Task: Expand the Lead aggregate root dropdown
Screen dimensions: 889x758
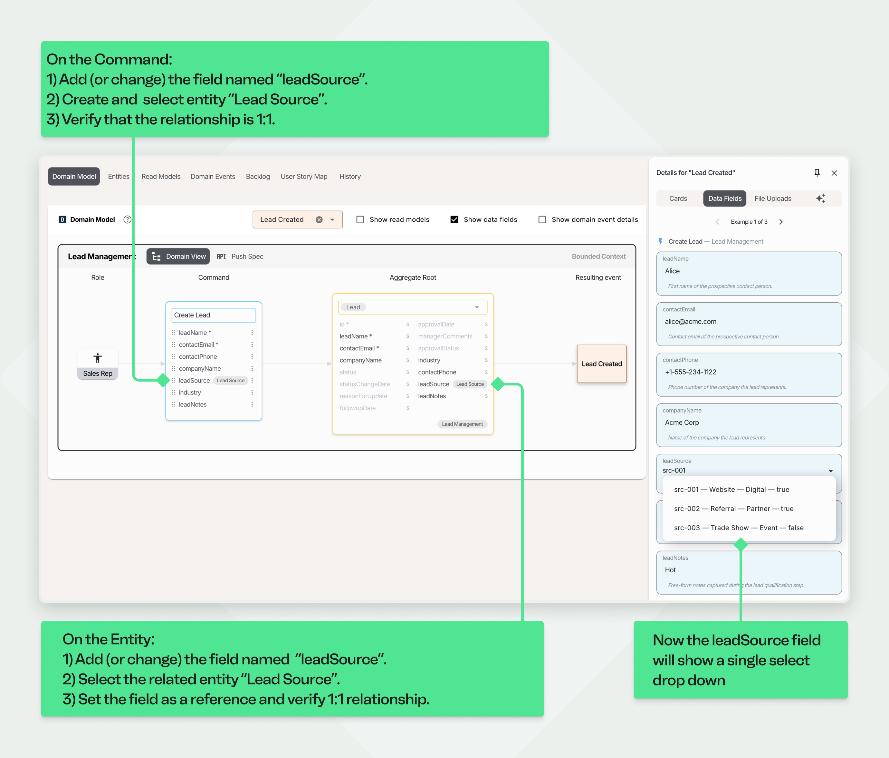Action: tap(477, 307)
